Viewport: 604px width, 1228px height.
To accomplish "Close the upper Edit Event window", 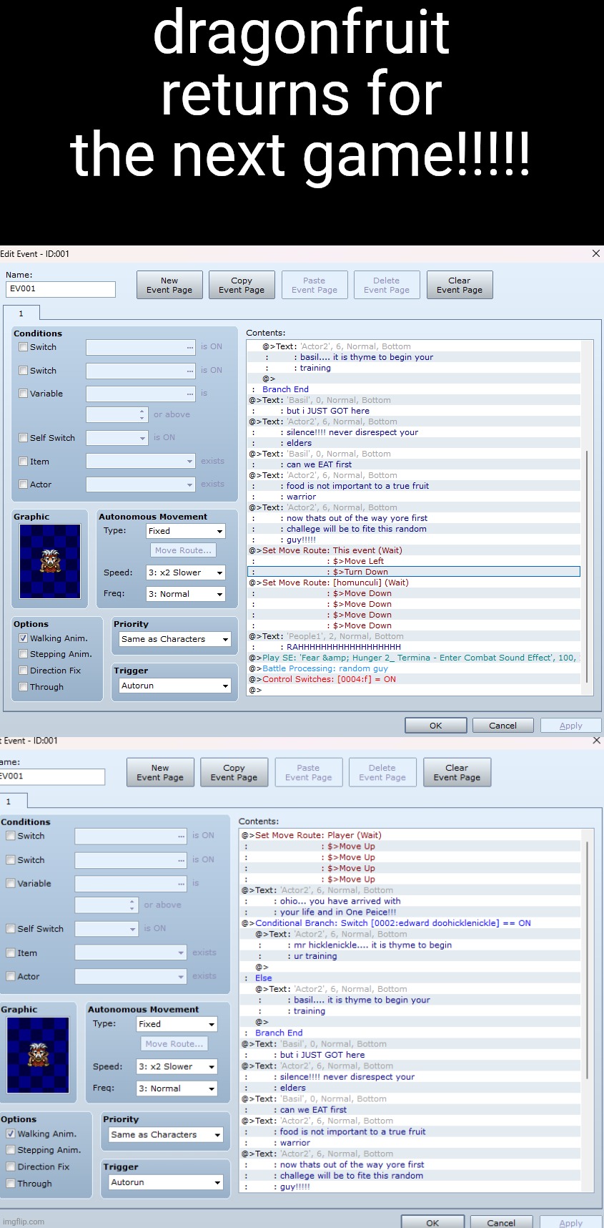I will click(x=596, y=254).
